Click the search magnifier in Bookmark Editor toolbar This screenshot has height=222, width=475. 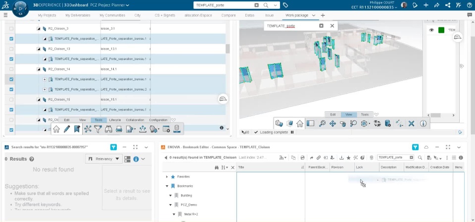pos(420,158)
